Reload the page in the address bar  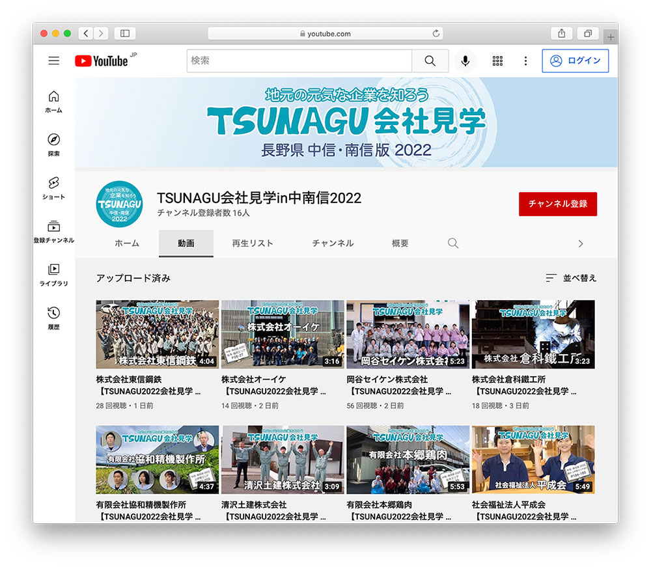tap(436, 33)
